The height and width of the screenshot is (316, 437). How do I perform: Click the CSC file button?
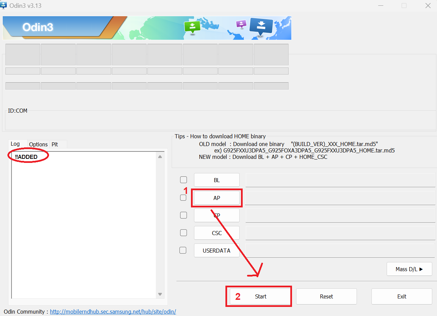tap(217, 233)
